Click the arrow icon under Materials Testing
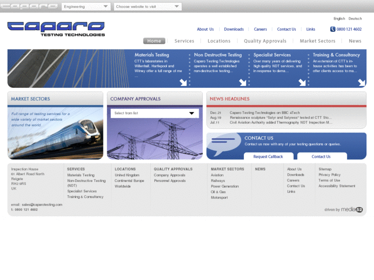Image resolution: width=374 pixels, height=280 pixels. tap(183, 82)
